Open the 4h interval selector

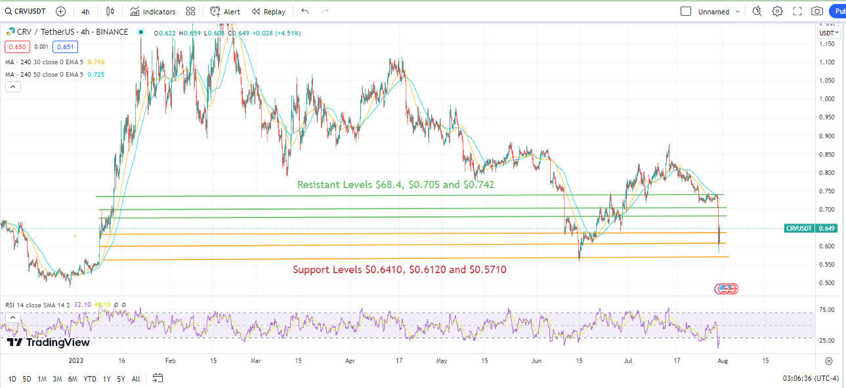pyautogui.click(x=86, y=11)
